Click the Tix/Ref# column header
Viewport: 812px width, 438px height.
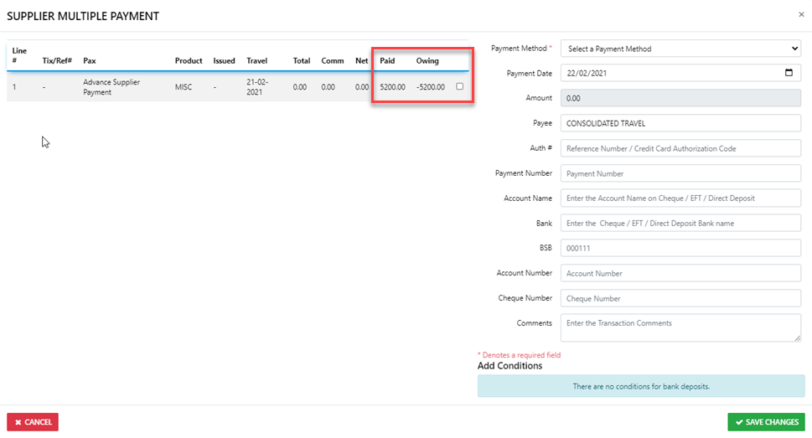coord(57,60)
